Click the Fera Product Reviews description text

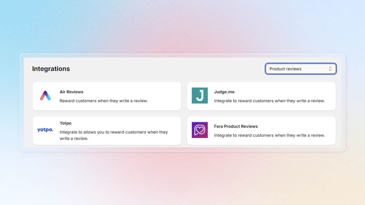click(x=269, y=135)
